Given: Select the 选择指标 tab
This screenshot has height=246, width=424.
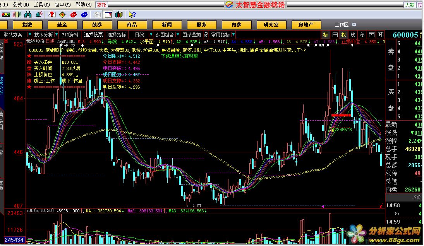Looking at the screenshot, I should (x=117, y=34).
